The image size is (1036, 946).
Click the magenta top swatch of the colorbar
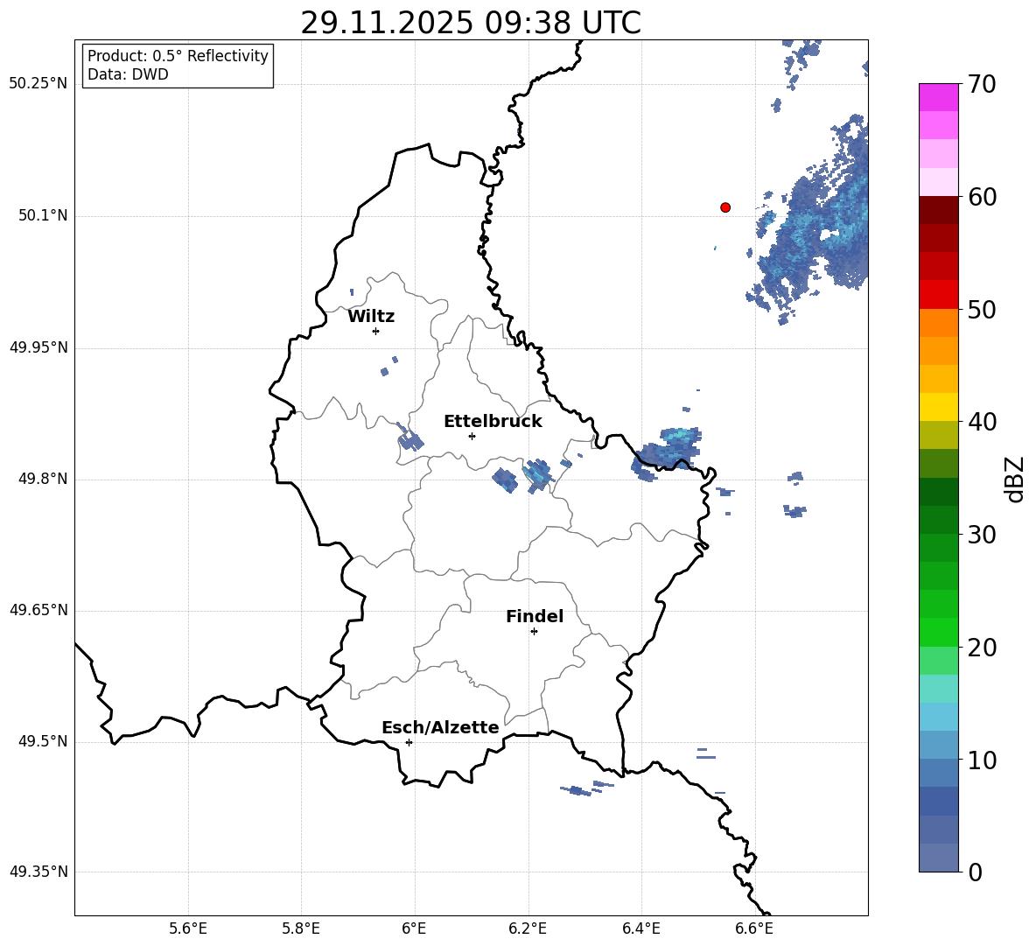938,97
